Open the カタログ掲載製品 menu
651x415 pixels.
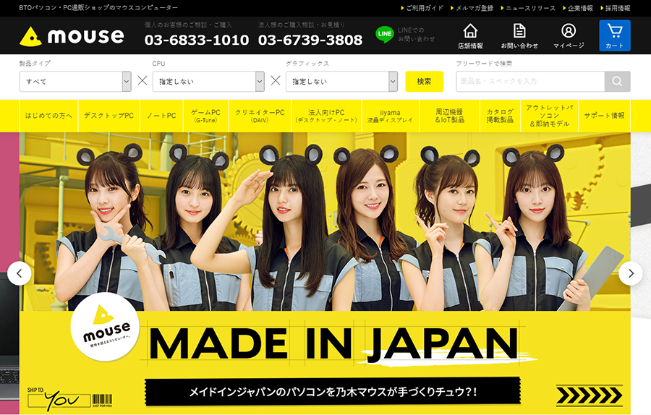pyautogui.click(x=501, y=116)
